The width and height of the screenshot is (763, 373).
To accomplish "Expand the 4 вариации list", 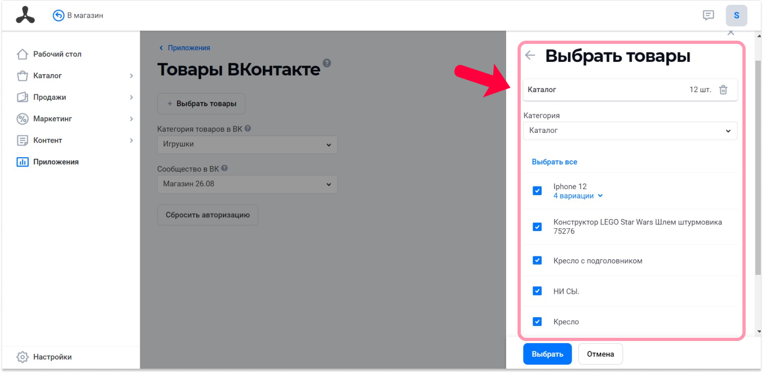I will [x=578, y=196].
